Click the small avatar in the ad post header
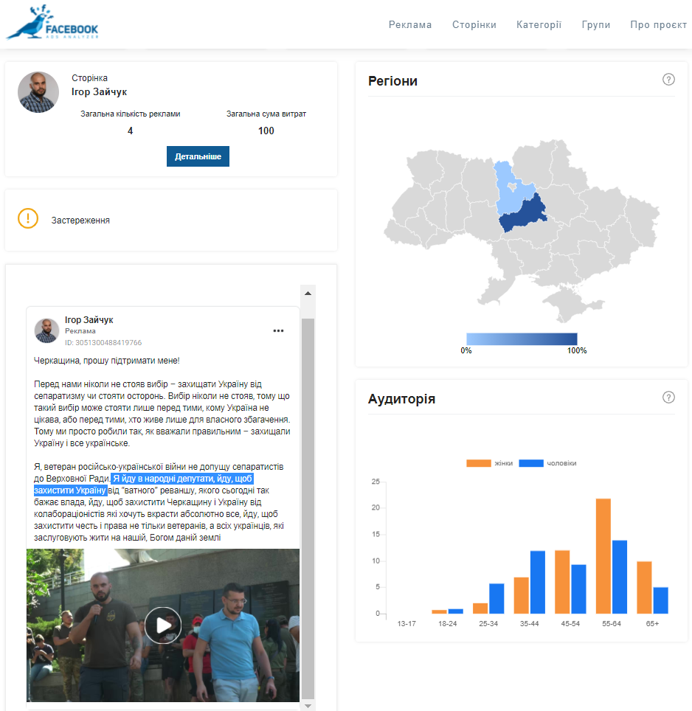Image resolution: width=692 pixels, height=711 pixels. (46, 331)
